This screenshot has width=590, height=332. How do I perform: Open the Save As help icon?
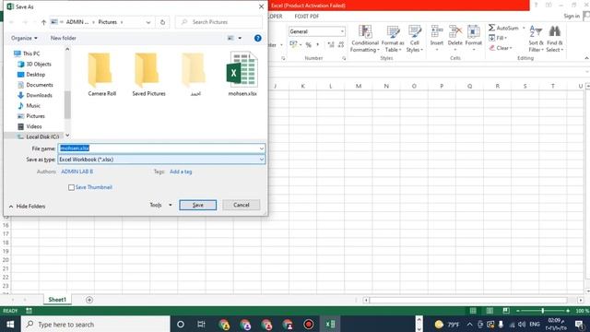[x=258, y=38]
